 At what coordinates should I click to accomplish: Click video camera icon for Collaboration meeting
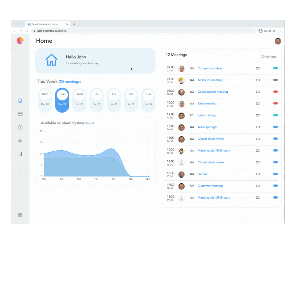(x=258, y=92)
